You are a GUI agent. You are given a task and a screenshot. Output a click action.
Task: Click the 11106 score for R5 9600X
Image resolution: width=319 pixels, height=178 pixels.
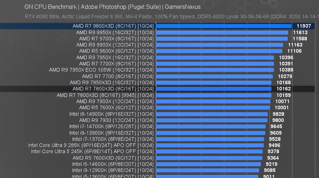pyautogui.click(x=294, y=51)
